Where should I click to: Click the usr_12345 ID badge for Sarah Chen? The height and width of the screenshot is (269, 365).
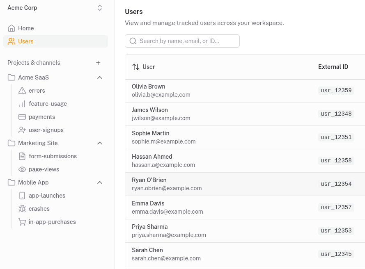(336, 254)
